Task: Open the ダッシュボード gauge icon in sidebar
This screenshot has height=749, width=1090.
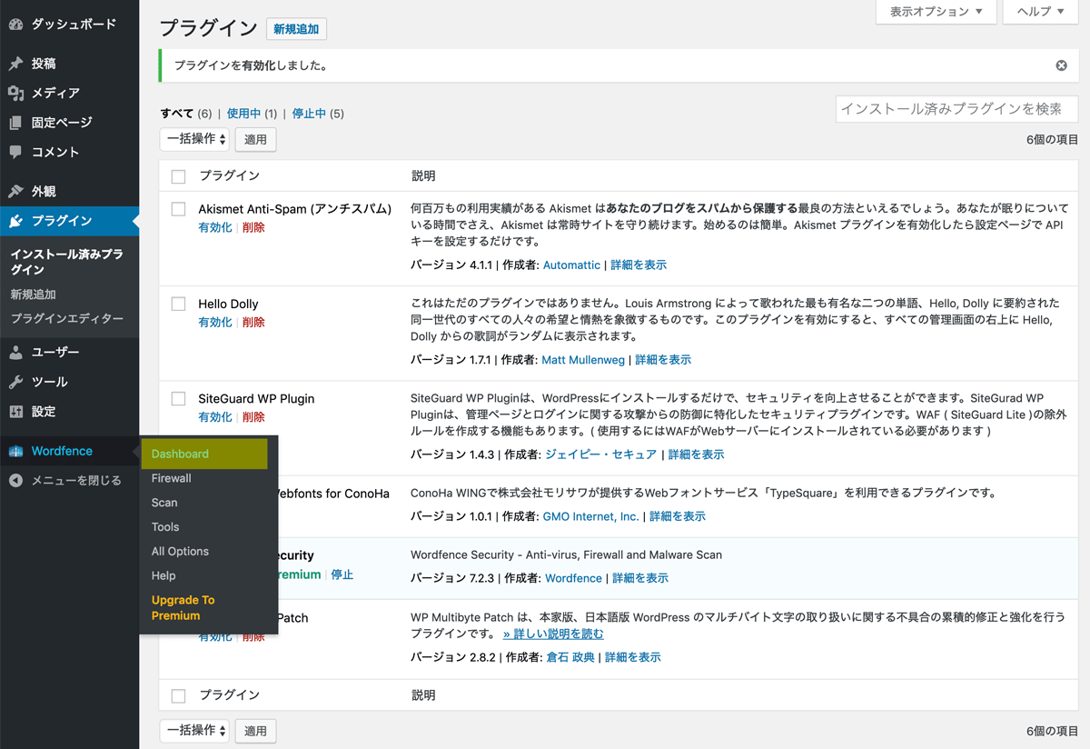Action: 15,25
